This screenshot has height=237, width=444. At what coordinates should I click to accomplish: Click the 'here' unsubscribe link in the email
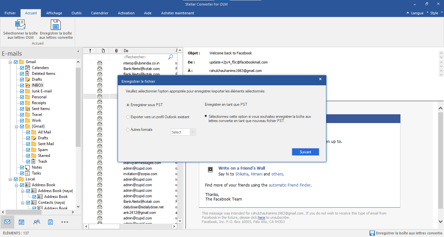pos(262,217)
